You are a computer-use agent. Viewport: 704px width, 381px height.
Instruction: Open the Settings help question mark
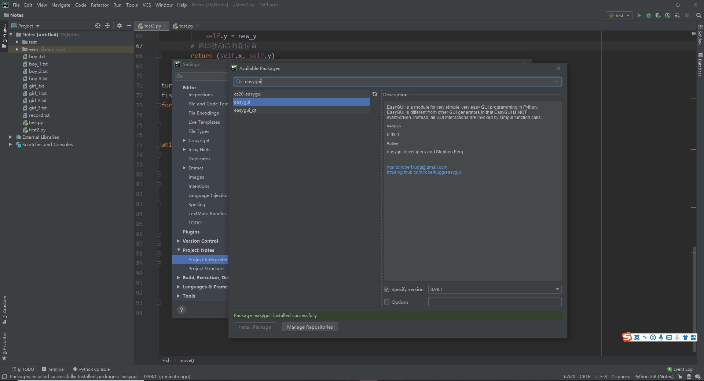(x=181, y=310)
